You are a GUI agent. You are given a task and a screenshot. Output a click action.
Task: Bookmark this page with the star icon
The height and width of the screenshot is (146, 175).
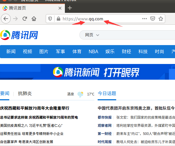[x=161, y=19]
